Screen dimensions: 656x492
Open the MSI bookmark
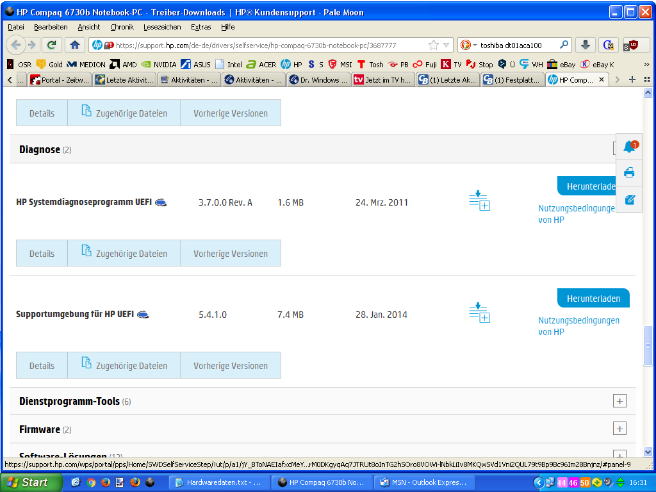tap(340, 65)
